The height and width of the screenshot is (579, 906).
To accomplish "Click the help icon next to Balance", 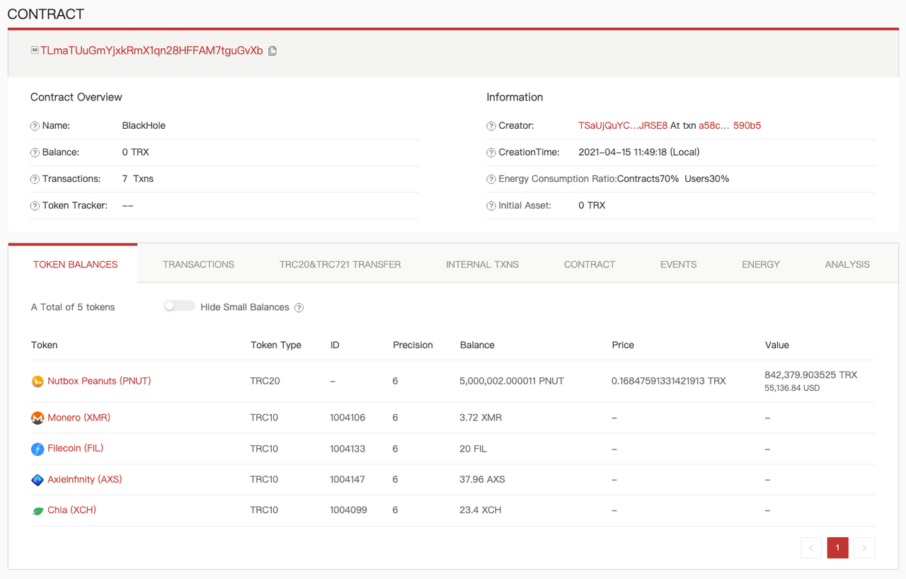I will tap(35, 153).
